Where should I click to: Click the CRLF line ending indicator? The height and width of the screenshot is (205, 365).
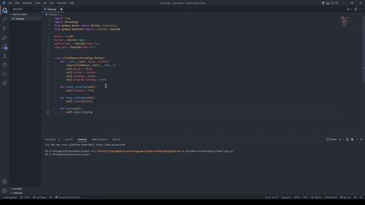(305, 198)
